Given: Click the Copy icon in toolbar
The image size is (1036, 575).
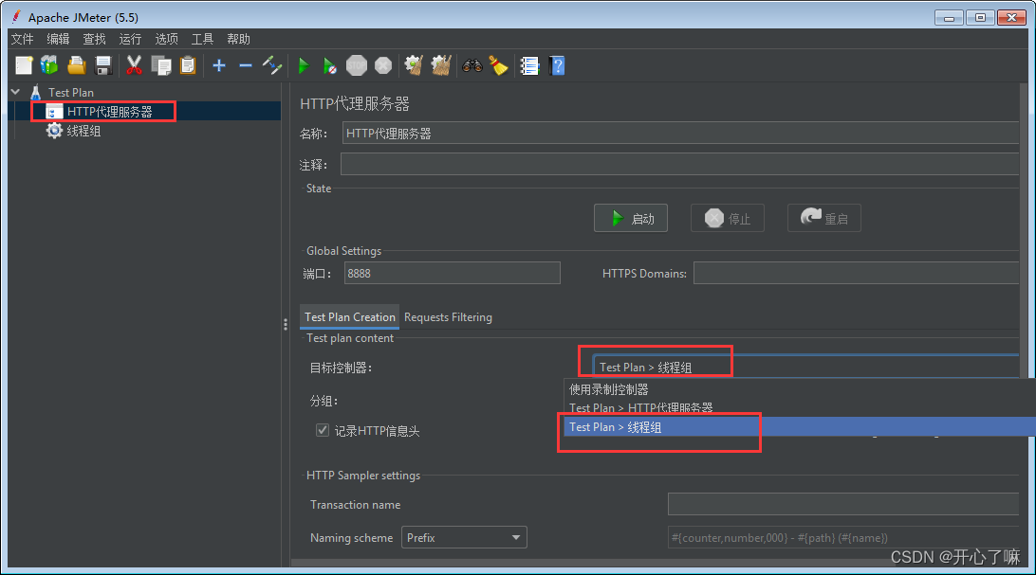Looking at the screenshot, I should 161,65.
